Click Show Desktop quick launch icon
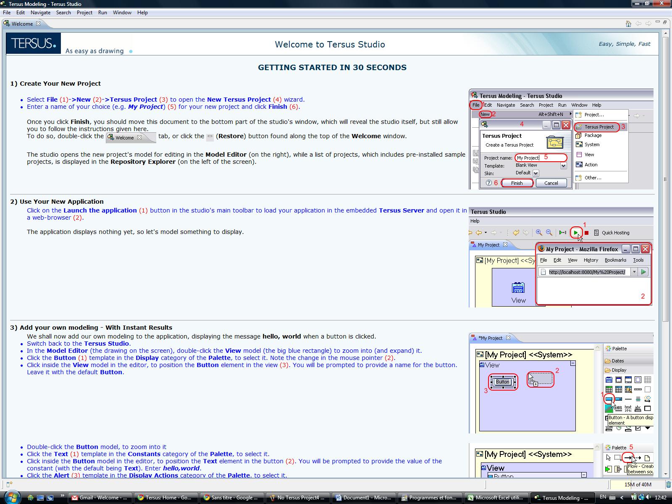Viewport: 672px width, 504px height. coord(40,498)
